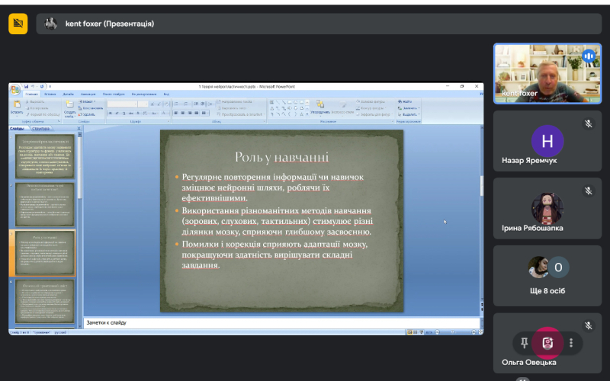Click the Заметки к слайду notes field
610x381 pixels.
[281, 322]
